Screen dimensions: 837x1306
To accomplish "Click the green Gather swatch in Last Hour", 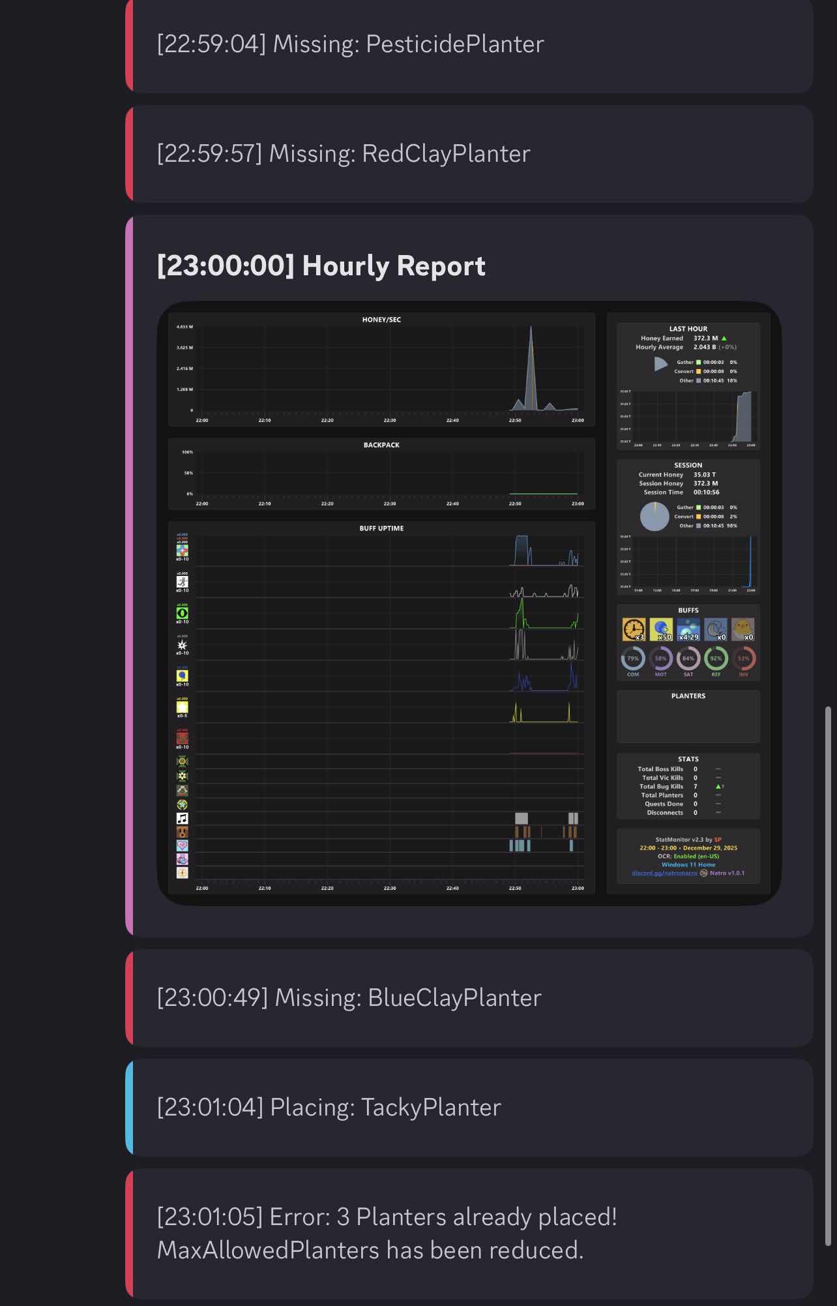I will tap(698, 362).
